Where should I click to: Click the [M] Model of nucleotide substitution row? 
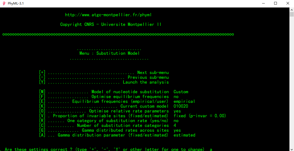tap(114, 92)
